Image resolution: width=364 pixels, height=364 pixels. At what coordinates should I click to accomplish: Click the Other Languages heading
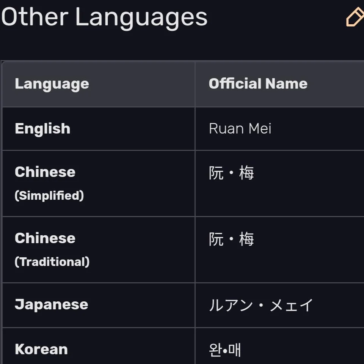[x=104, y=16]
